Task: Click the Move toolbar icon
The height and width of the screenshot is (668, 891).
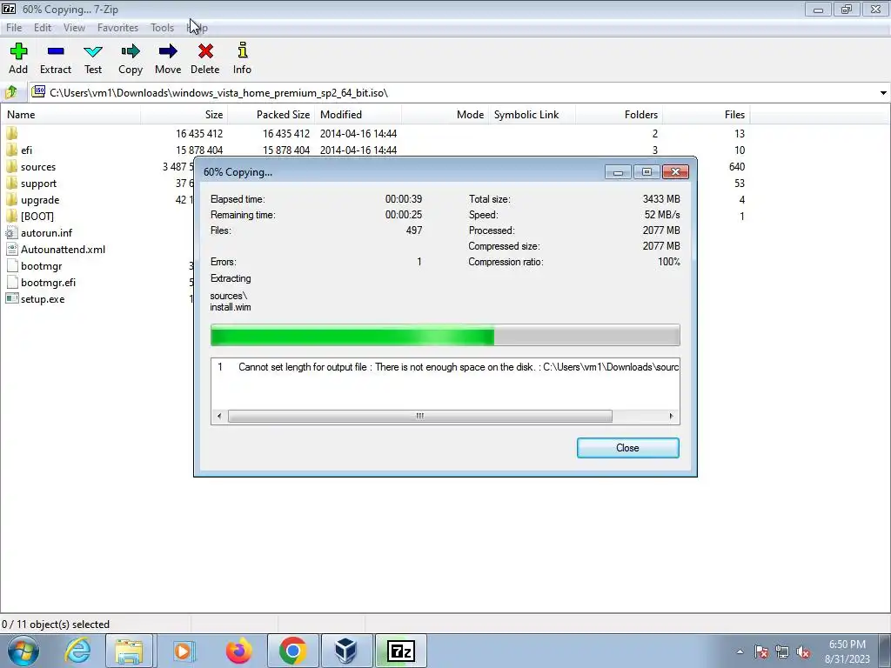Action: (168, 51)
